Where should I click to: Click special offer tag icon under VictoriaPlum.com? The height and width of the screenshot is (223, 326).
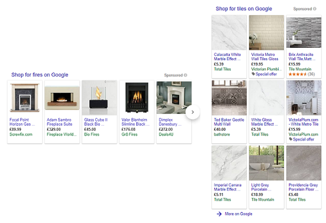290,139
